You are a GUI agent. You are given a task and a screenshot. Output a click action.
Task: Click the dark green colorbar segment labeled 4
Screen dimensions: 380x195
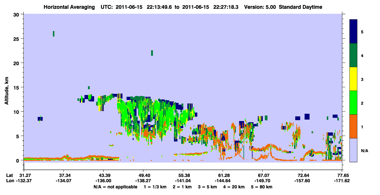coord(353,55)
